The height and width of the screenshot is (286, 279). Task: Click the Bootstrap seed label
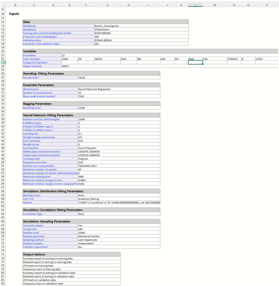tap(32, 108)
